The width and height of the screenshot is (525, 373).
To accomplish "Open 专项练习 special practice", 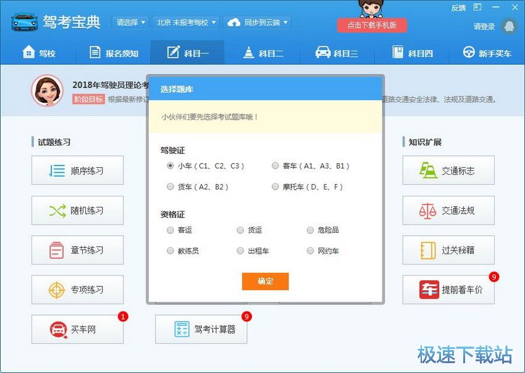I will 77,290.
